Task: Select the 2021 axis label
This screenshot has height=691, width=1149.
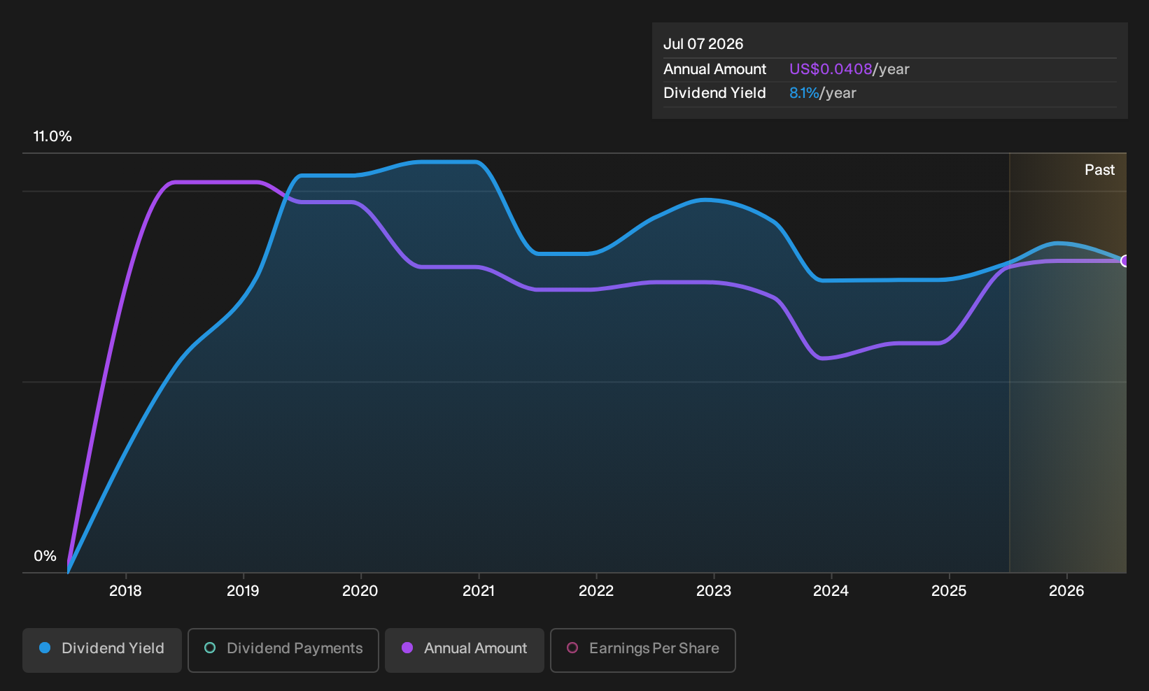Action: [479, 591]
